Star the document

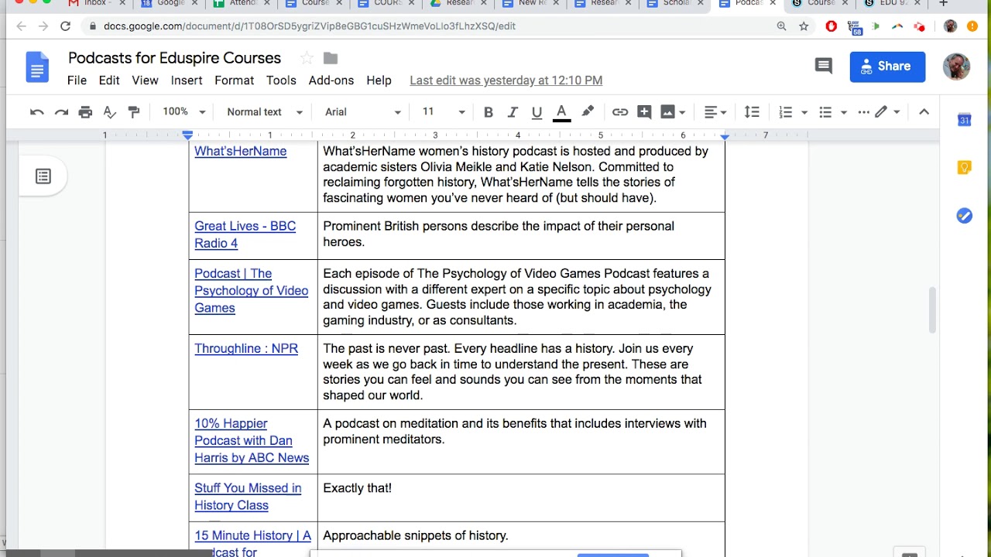[x=307, y=58]
